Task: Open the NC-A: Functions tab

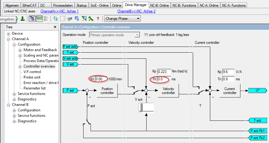Action: pyautogui.click(x=234, y=5)
